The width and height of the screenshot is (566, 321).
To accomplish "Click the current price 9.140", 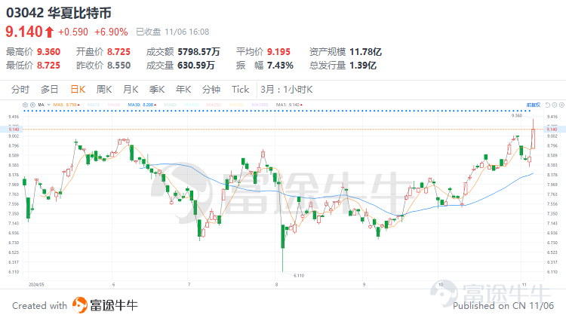I will coord(25,32).
